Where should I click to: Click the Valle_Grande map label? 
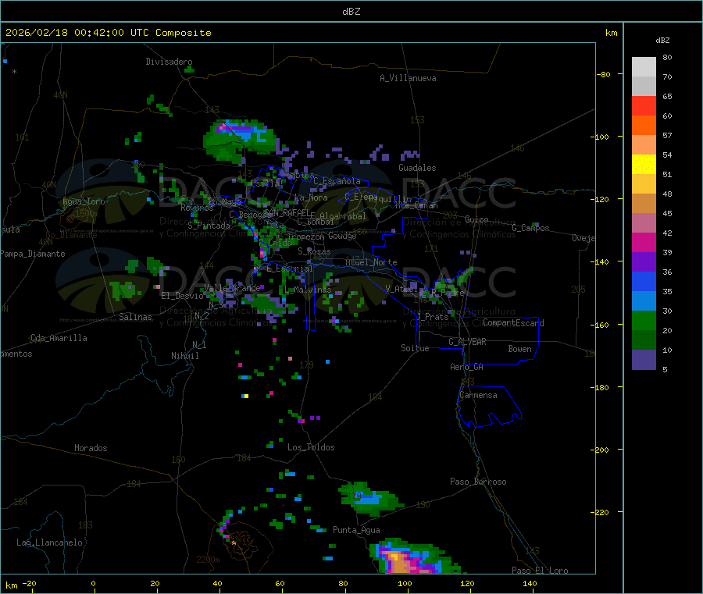pos(232,288)
